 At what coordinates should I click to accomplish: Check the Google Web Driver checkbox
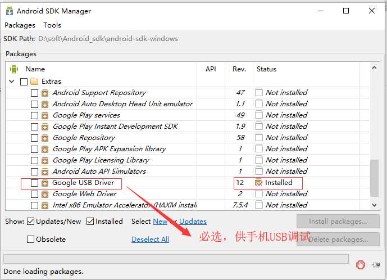pos(35,194)
